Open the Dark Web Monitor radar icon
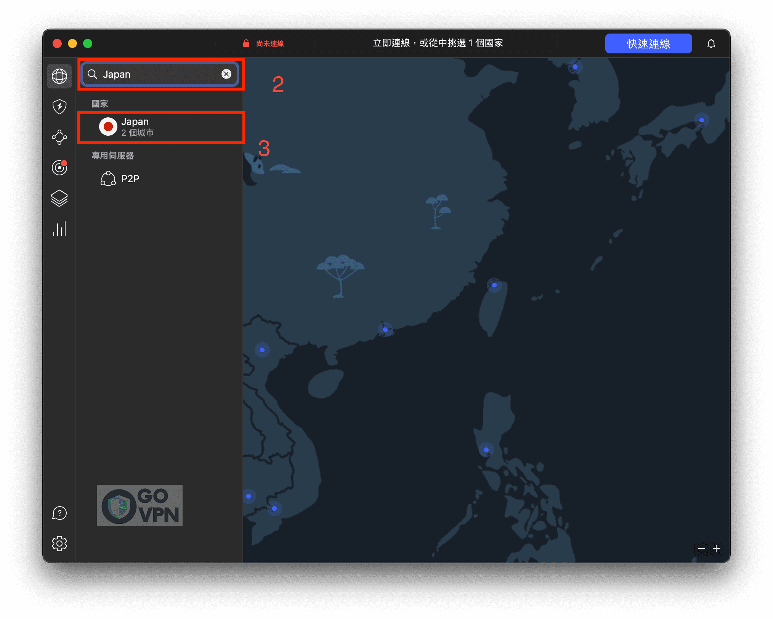The height and width of the screenshot is (619, 773). (59, 168)
